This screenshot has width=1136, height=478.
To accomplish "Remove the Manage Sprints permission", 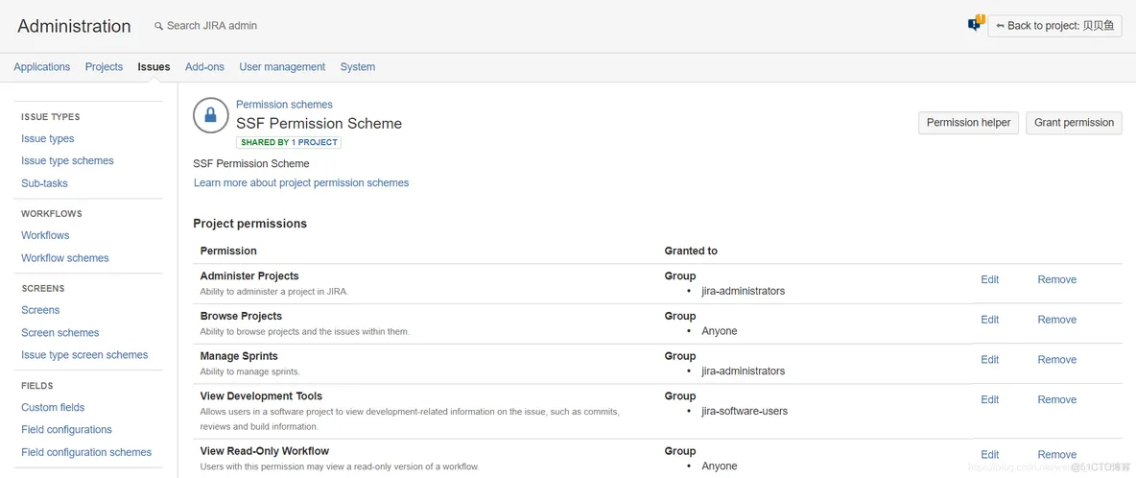I will coord(1057,359).
